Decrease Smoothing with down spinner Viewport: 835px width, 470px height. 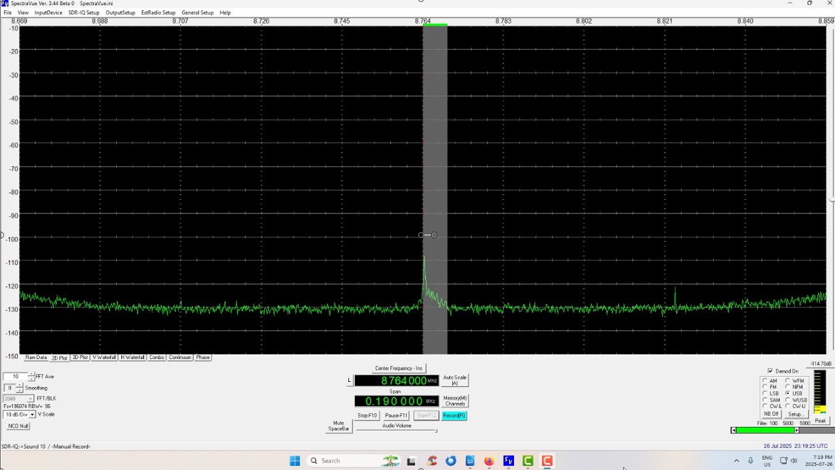[20, 390]
